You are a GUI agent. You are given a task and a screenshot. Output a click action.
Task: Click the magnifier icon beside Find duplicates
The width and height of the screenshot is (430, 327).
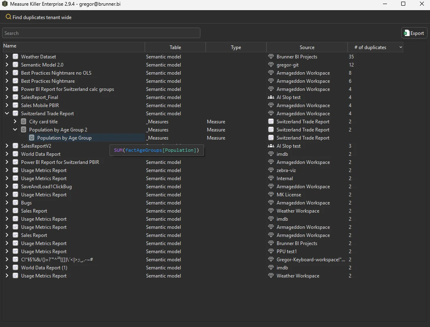[8, 17]
